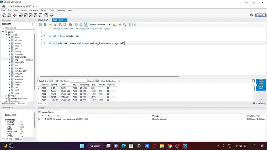
Task: Toggle the left sidebar panel visibility
Action: [x=257, y=15]
